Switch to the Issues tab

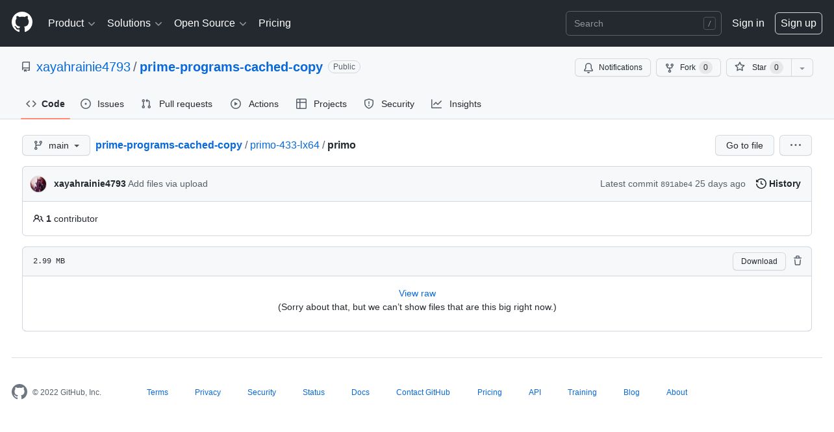103,104
